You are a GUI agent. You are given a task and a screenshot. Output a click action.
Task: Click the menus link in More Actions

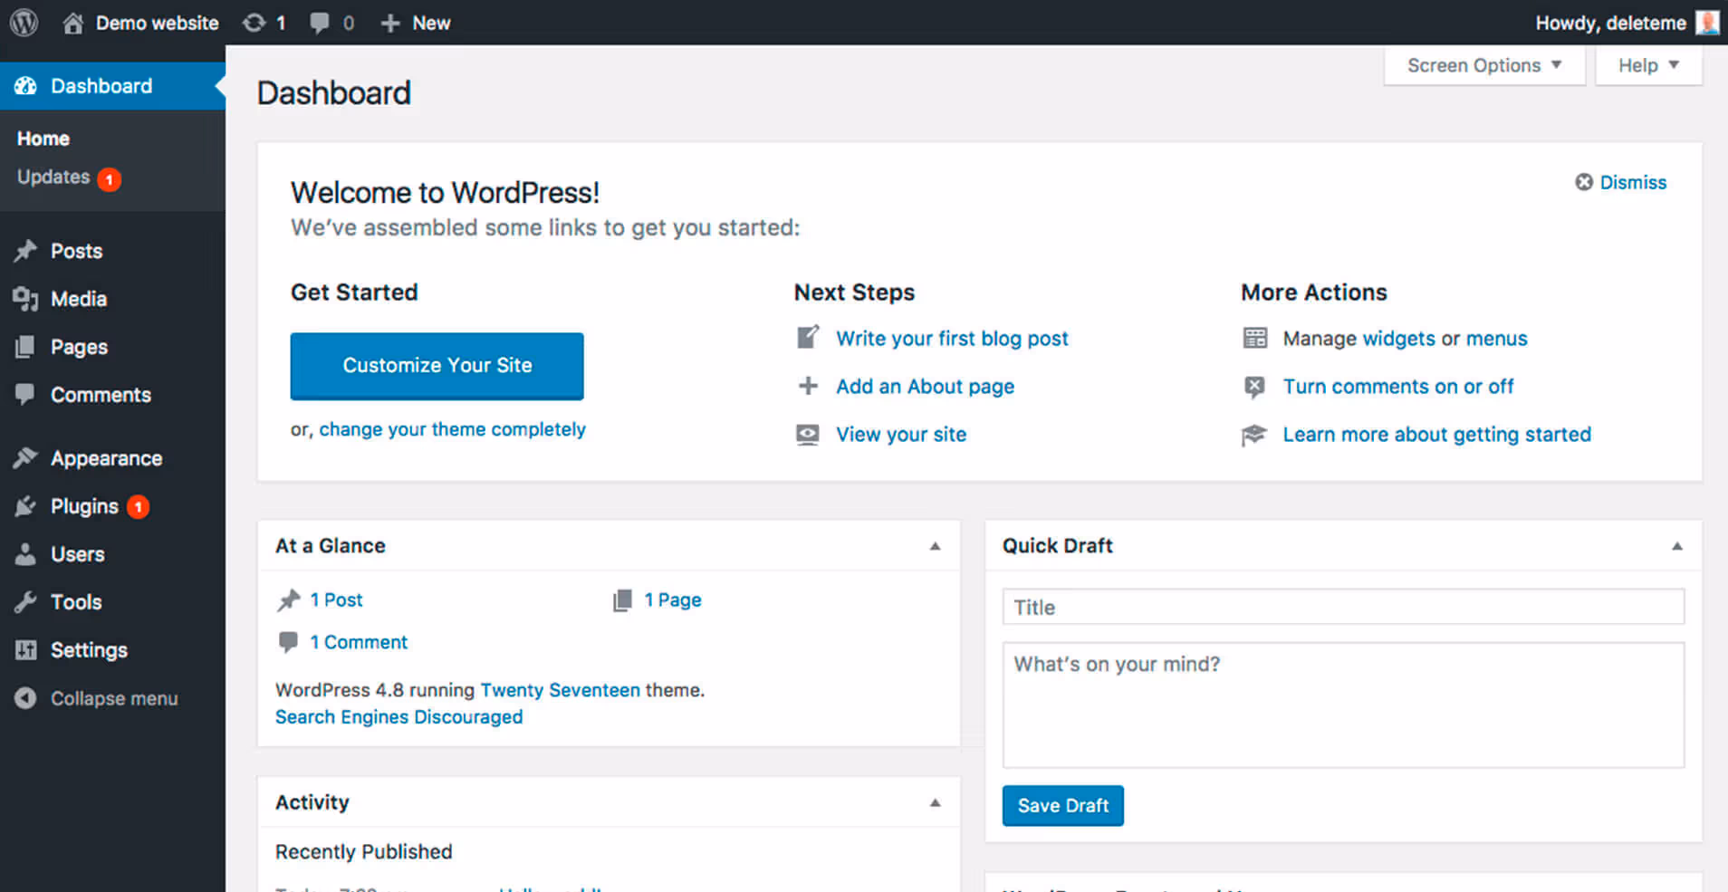1497,339
